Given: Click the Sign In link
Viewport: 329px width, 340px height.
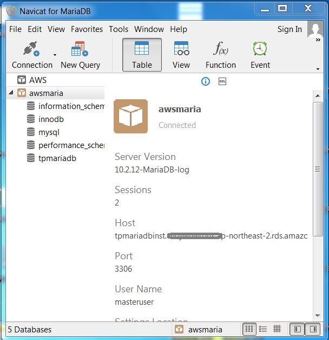Looking at the screenshot, I should pyautogui.click(x=289, y=29).
